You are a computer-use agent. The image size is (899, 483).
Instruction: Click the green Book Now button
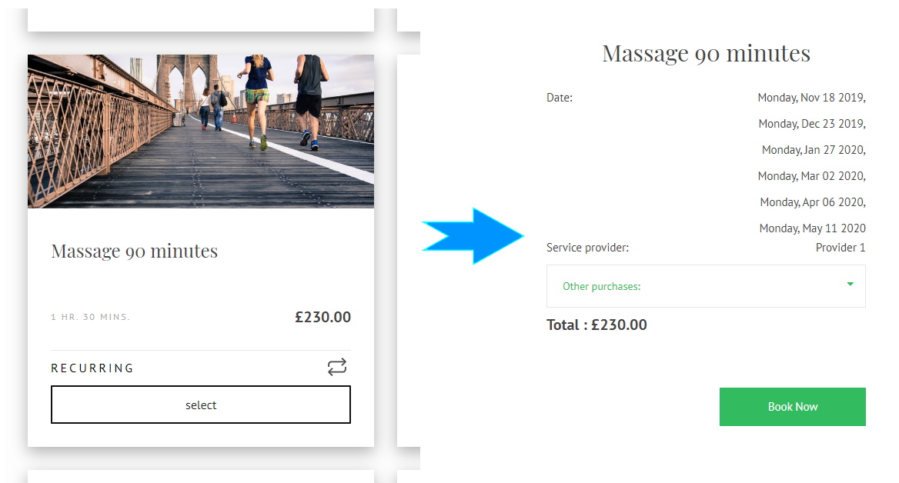[x=792, y=407]
